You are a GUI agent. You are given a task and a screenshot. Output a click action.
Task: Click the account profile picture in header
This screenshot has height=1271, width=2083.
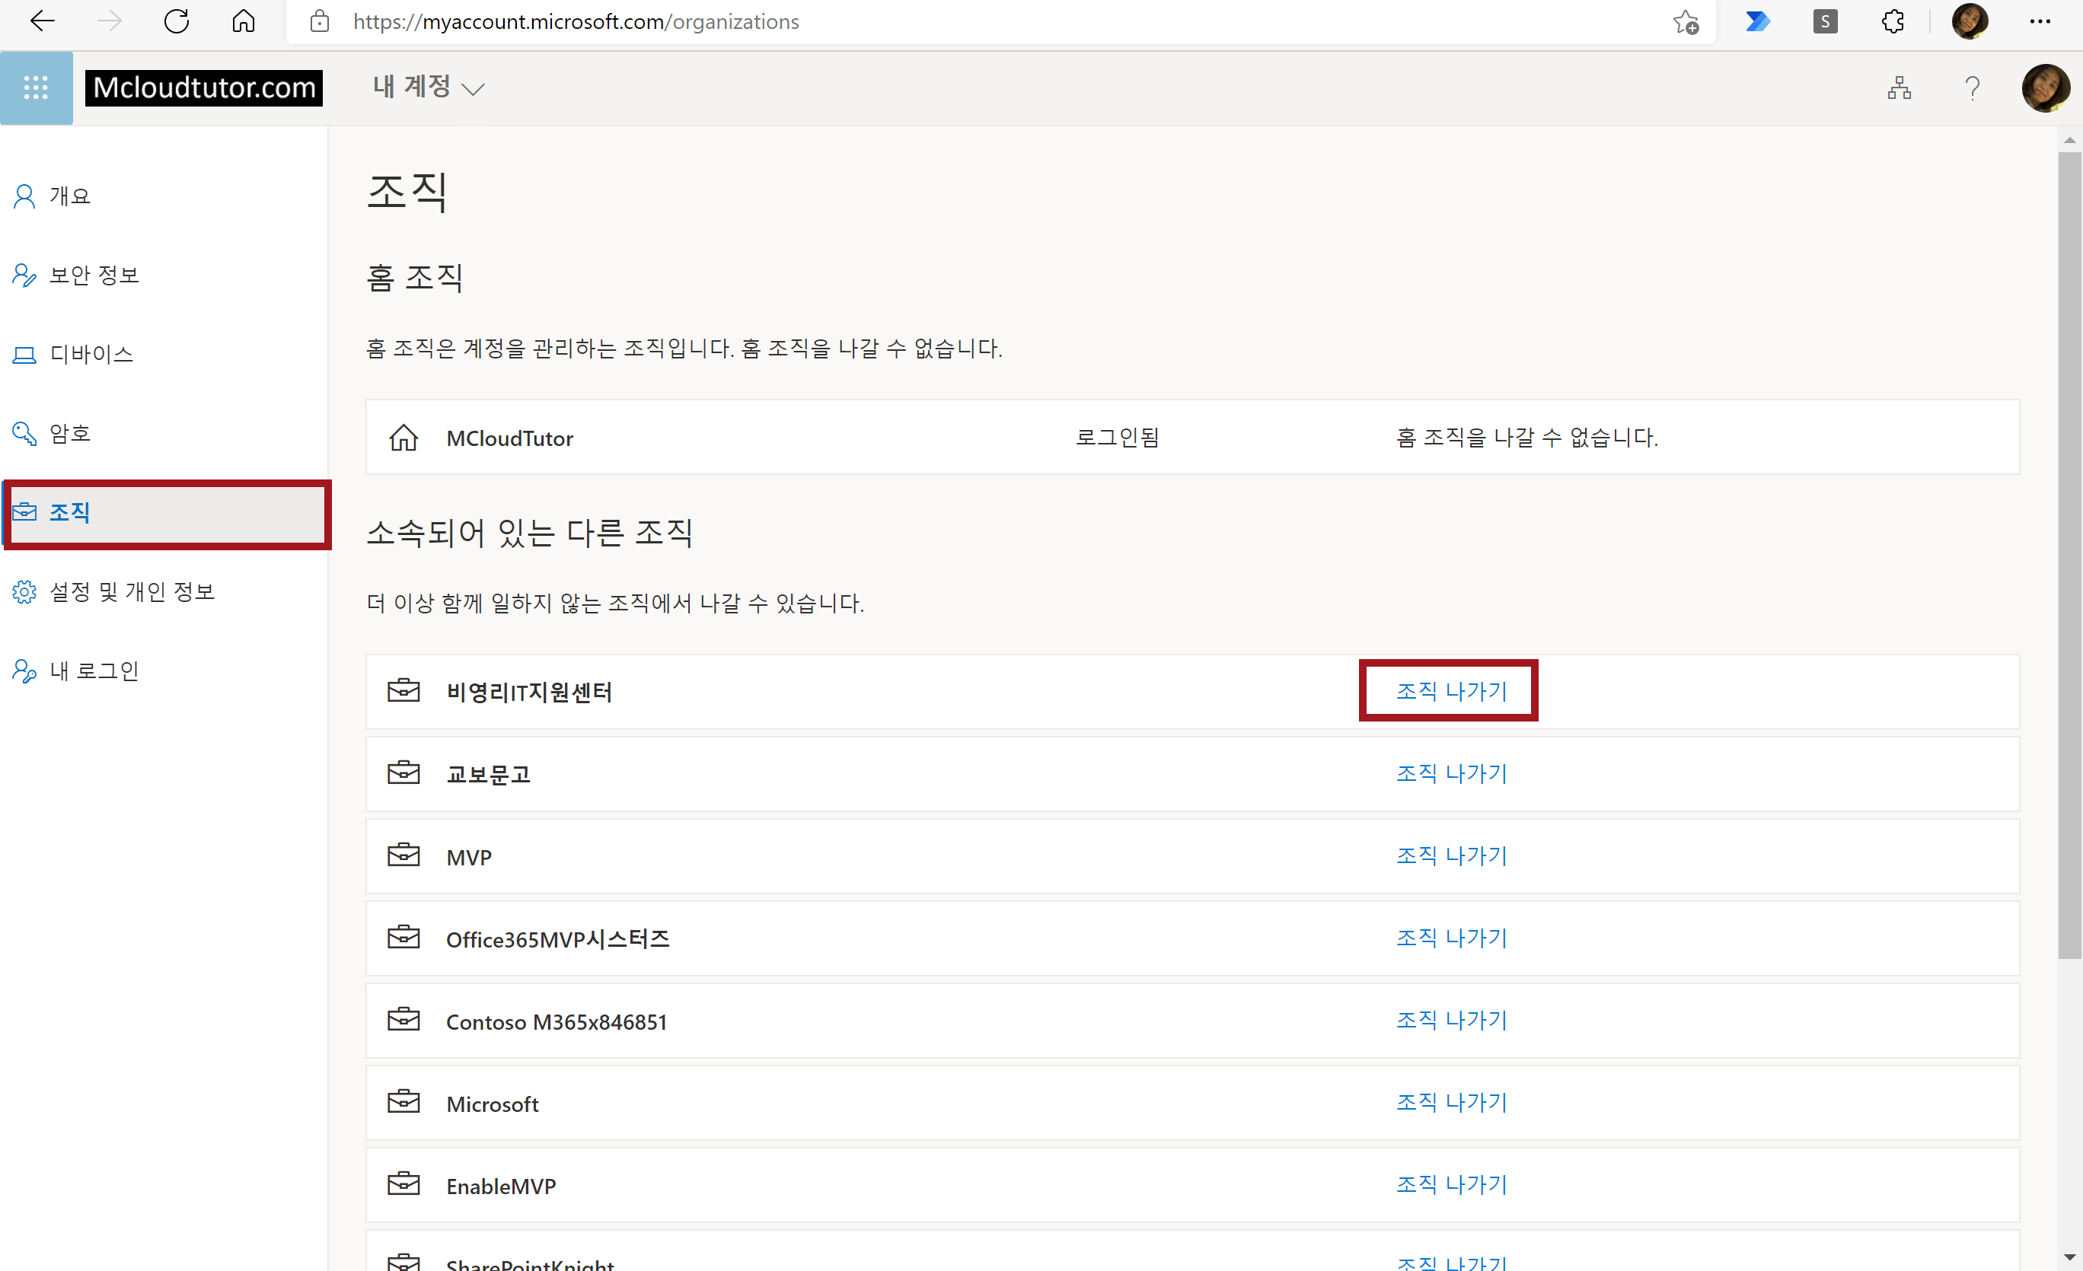[2045, 88]
